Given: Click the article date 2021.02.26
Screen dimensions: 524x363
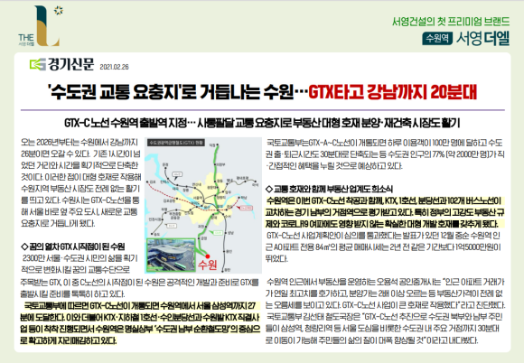Looking at the screenshot, I should (114, 67).
